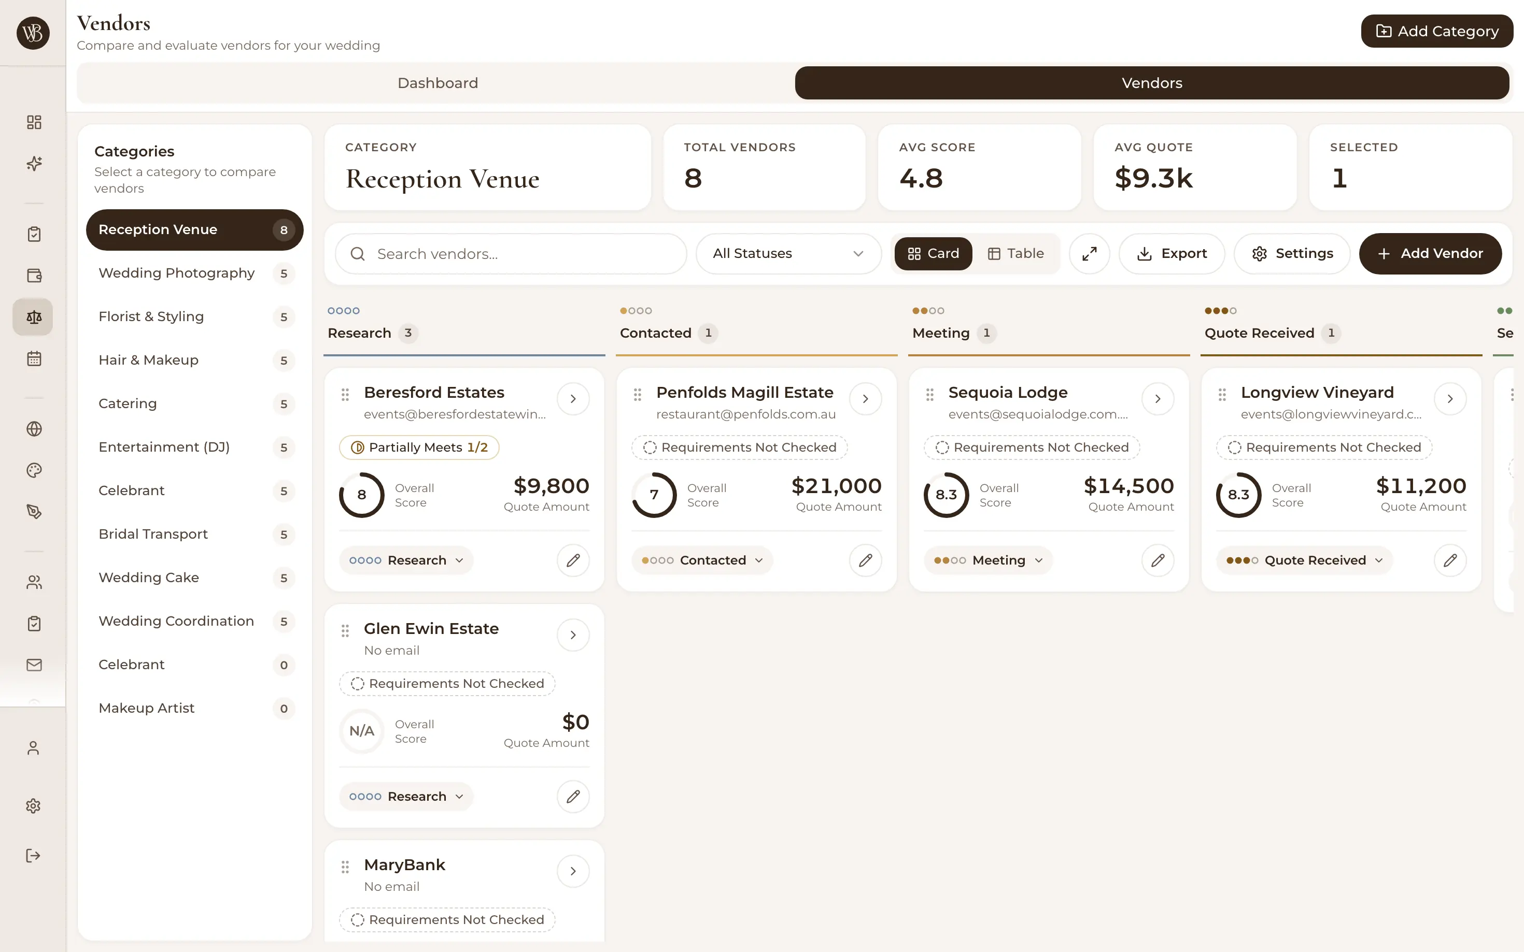1524x952 pixels.
Task: Edit Beresford Estates with pencil icon
Action: 573,560
